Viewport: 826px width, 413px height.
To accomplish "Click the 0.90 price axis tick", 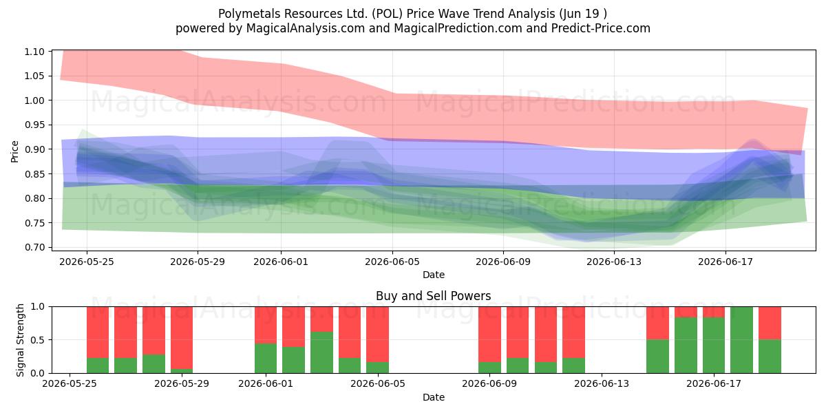I will click(x=34, y=149).
